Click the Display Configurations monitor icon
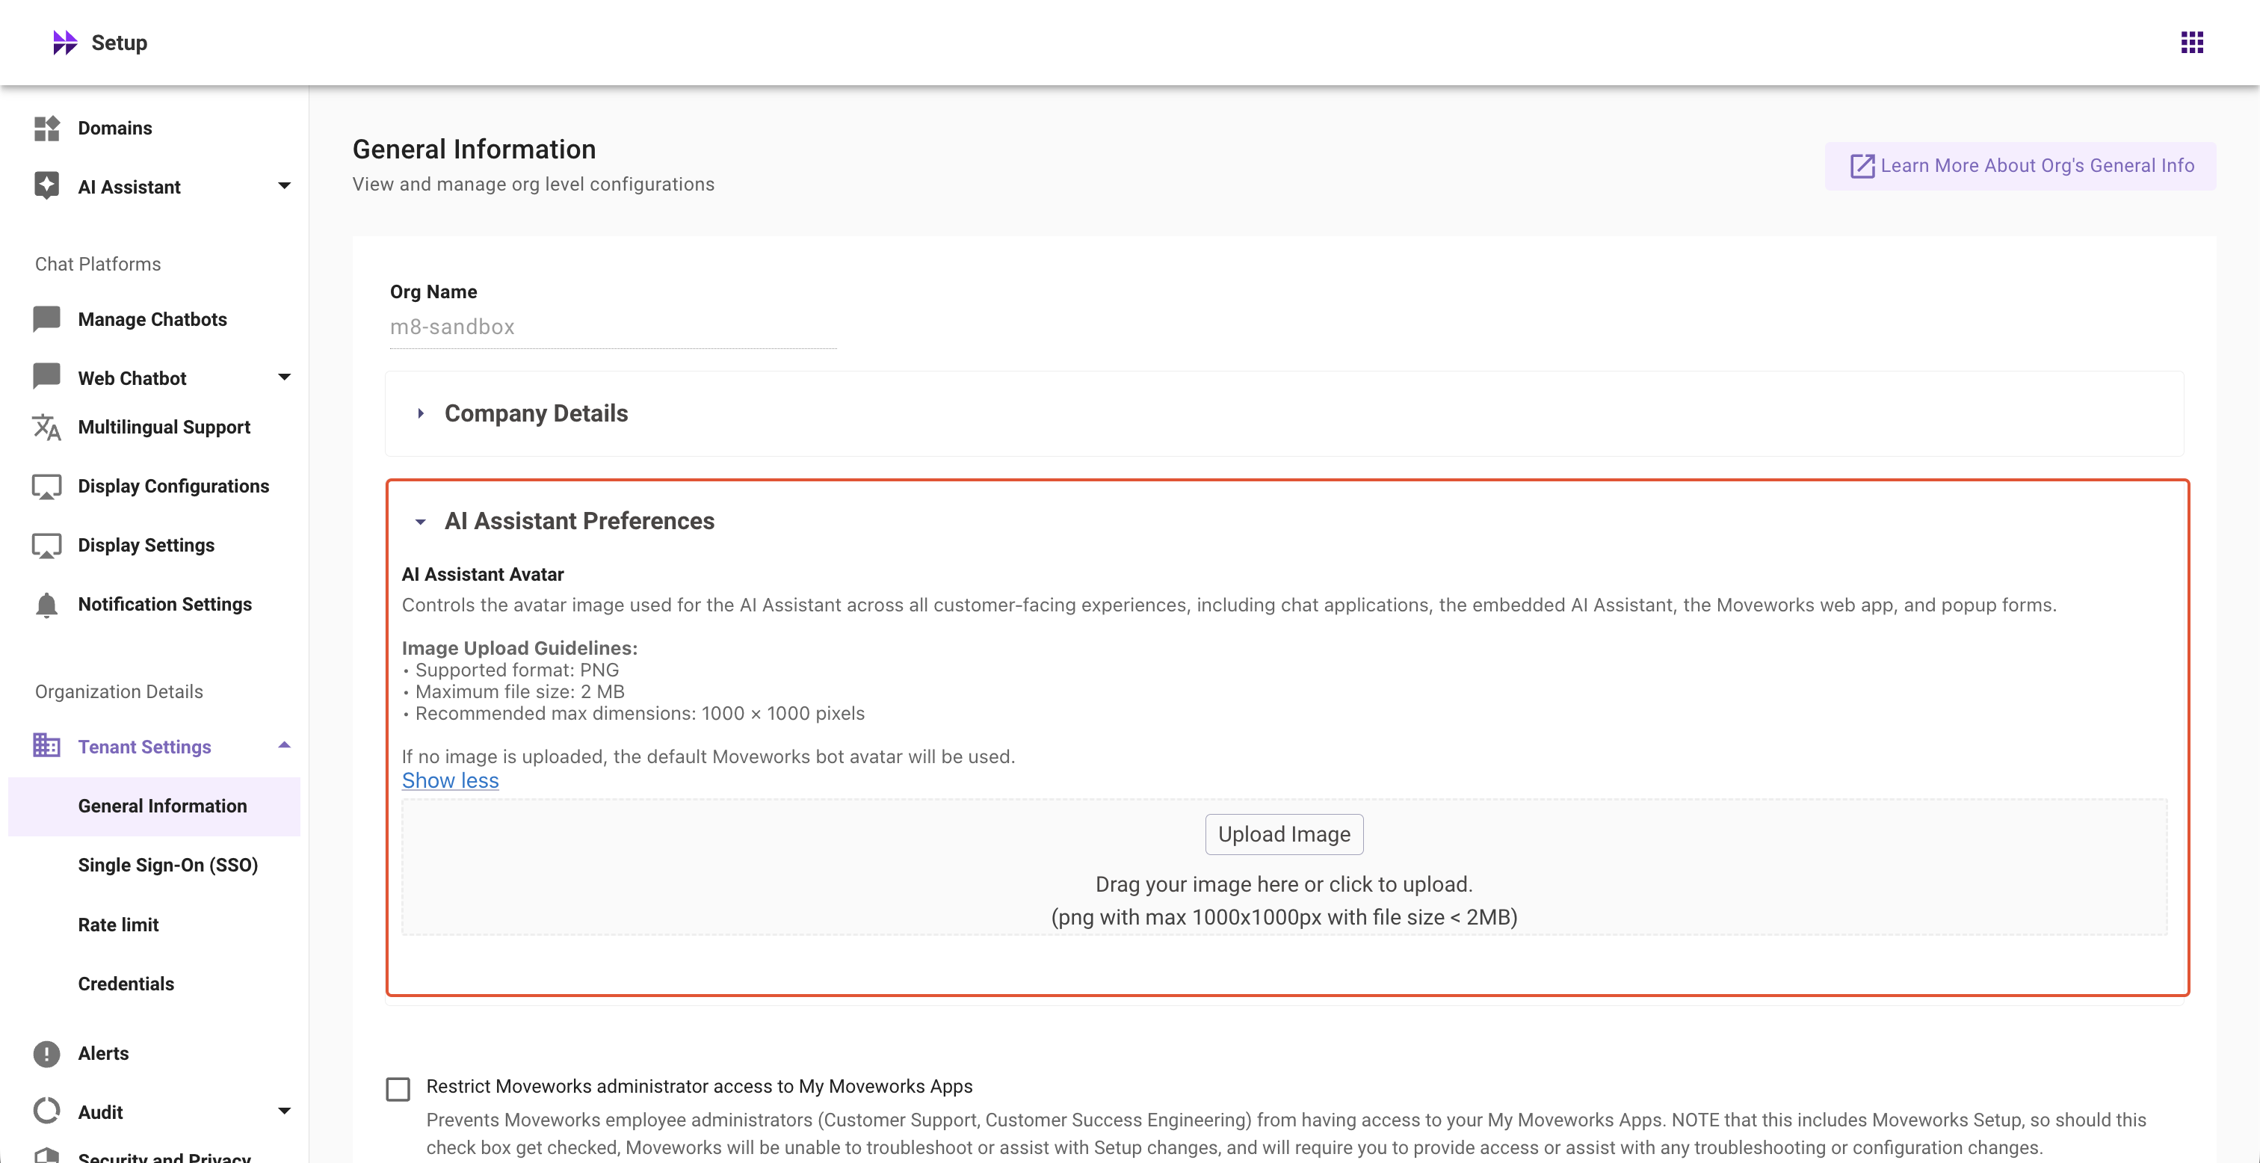 46,487
